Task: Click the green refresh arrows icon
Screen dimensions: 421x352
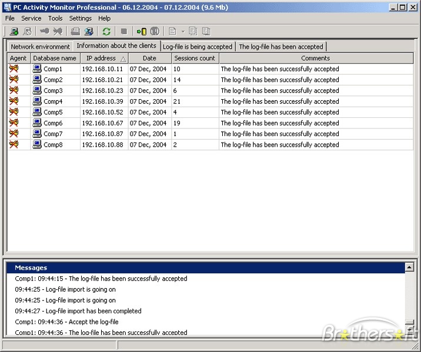Action: (106, 31)
